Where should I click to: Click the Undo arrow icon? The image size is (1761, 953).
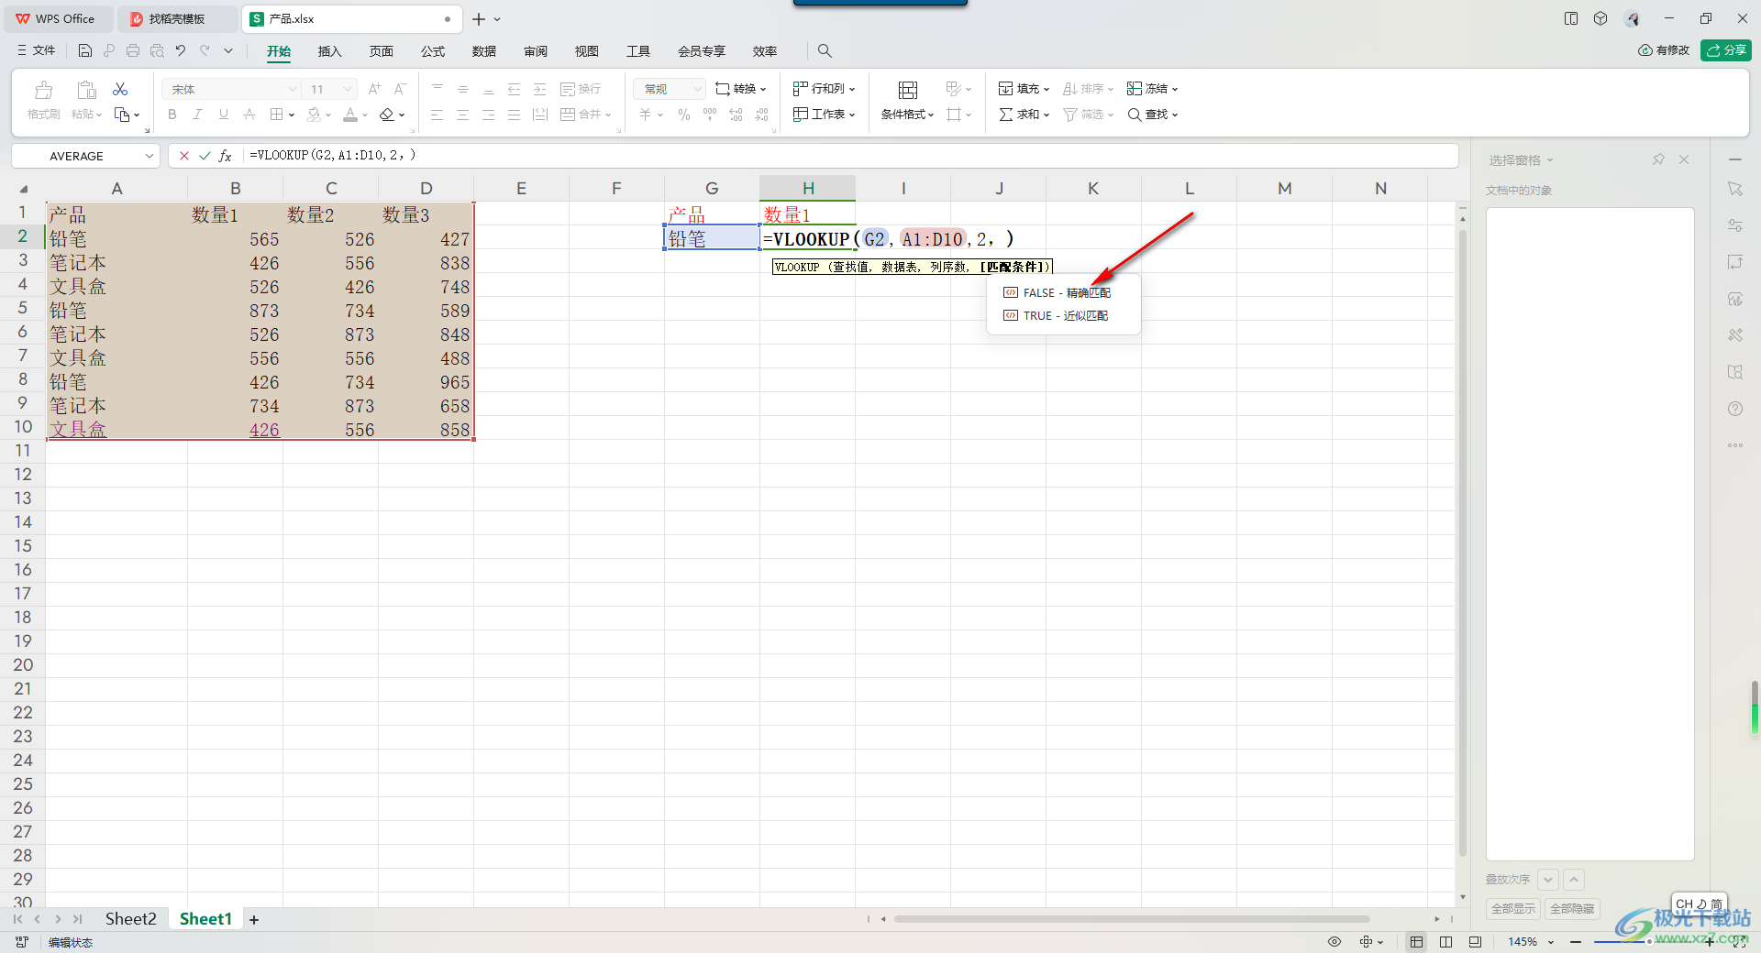coord(181,51)
